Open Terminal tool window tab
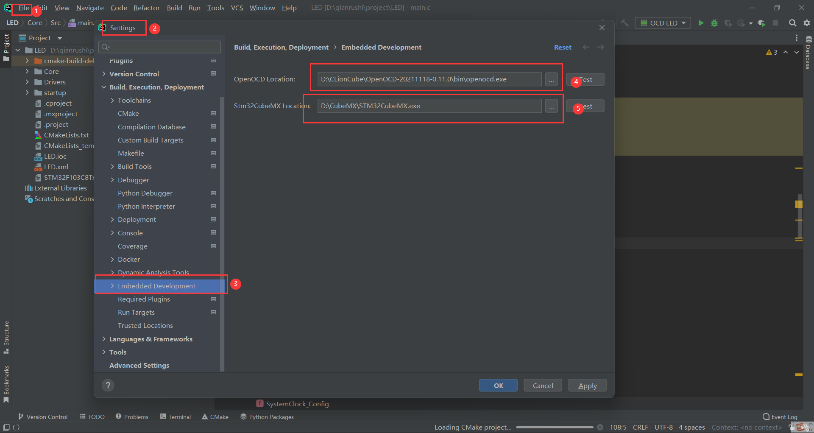 176,417
